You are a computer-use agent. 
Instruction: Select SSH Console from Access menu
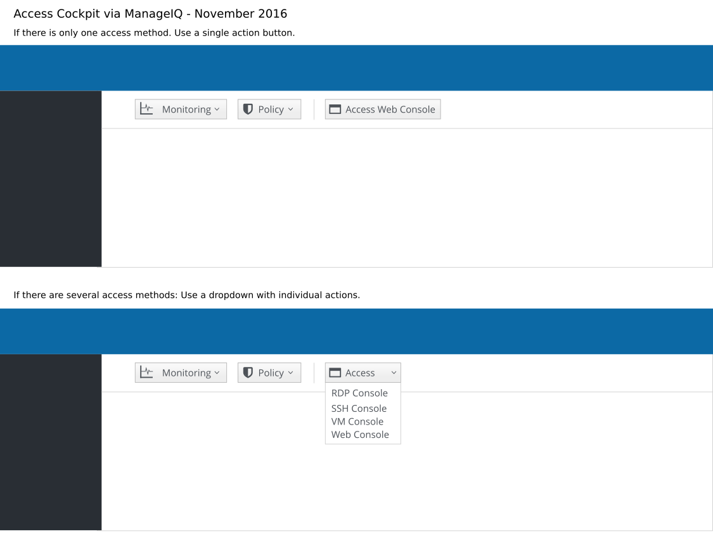click(x=359, y=409)
